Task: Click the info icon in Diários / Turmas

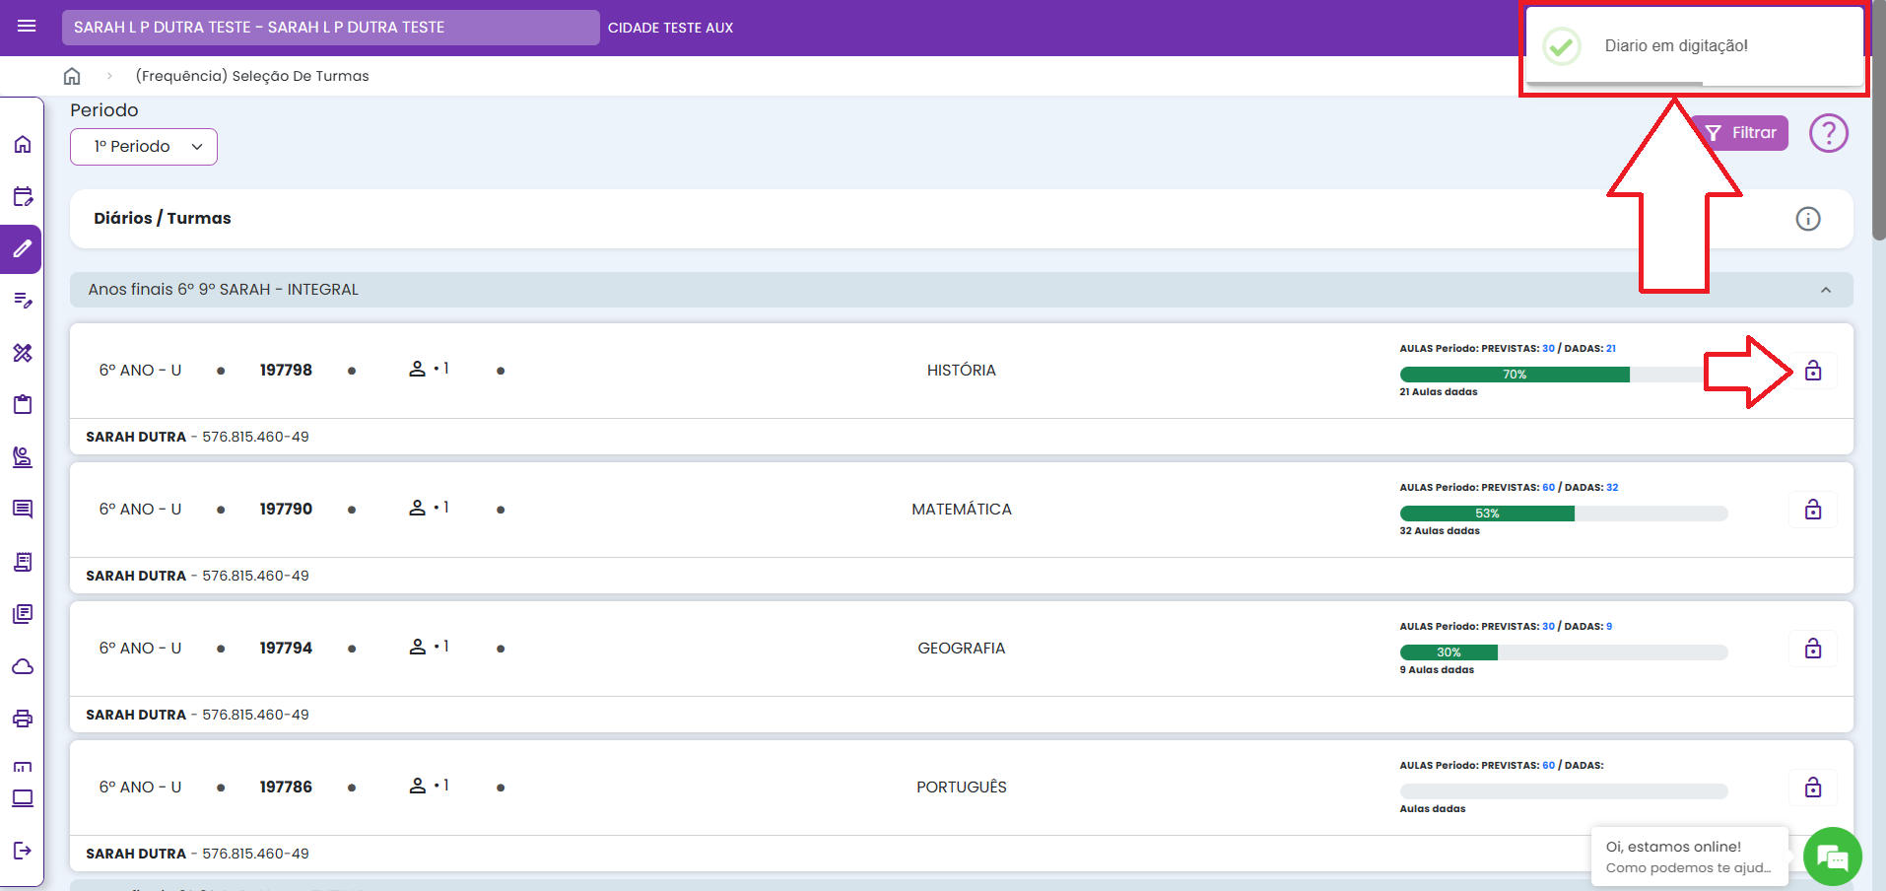Action: pos(1807,219)
